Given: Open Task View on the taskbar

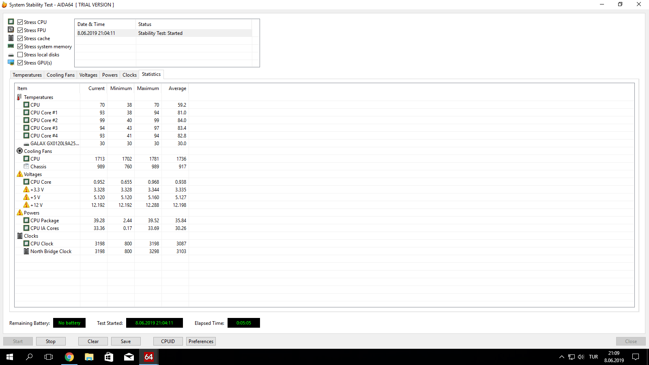Looking at the screenshot, I should tap(49, 357).
